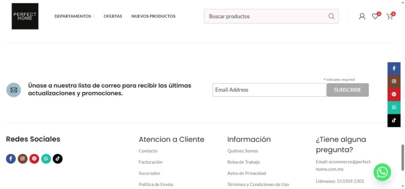This screenshot has width=405, height=189.
Task: Open the Nuevos Productos menu item
Action: tap(153, 16)
